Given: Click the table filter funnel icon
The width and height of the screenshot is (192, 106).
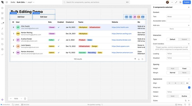Looking at the screenshot, I should point(135,59).
